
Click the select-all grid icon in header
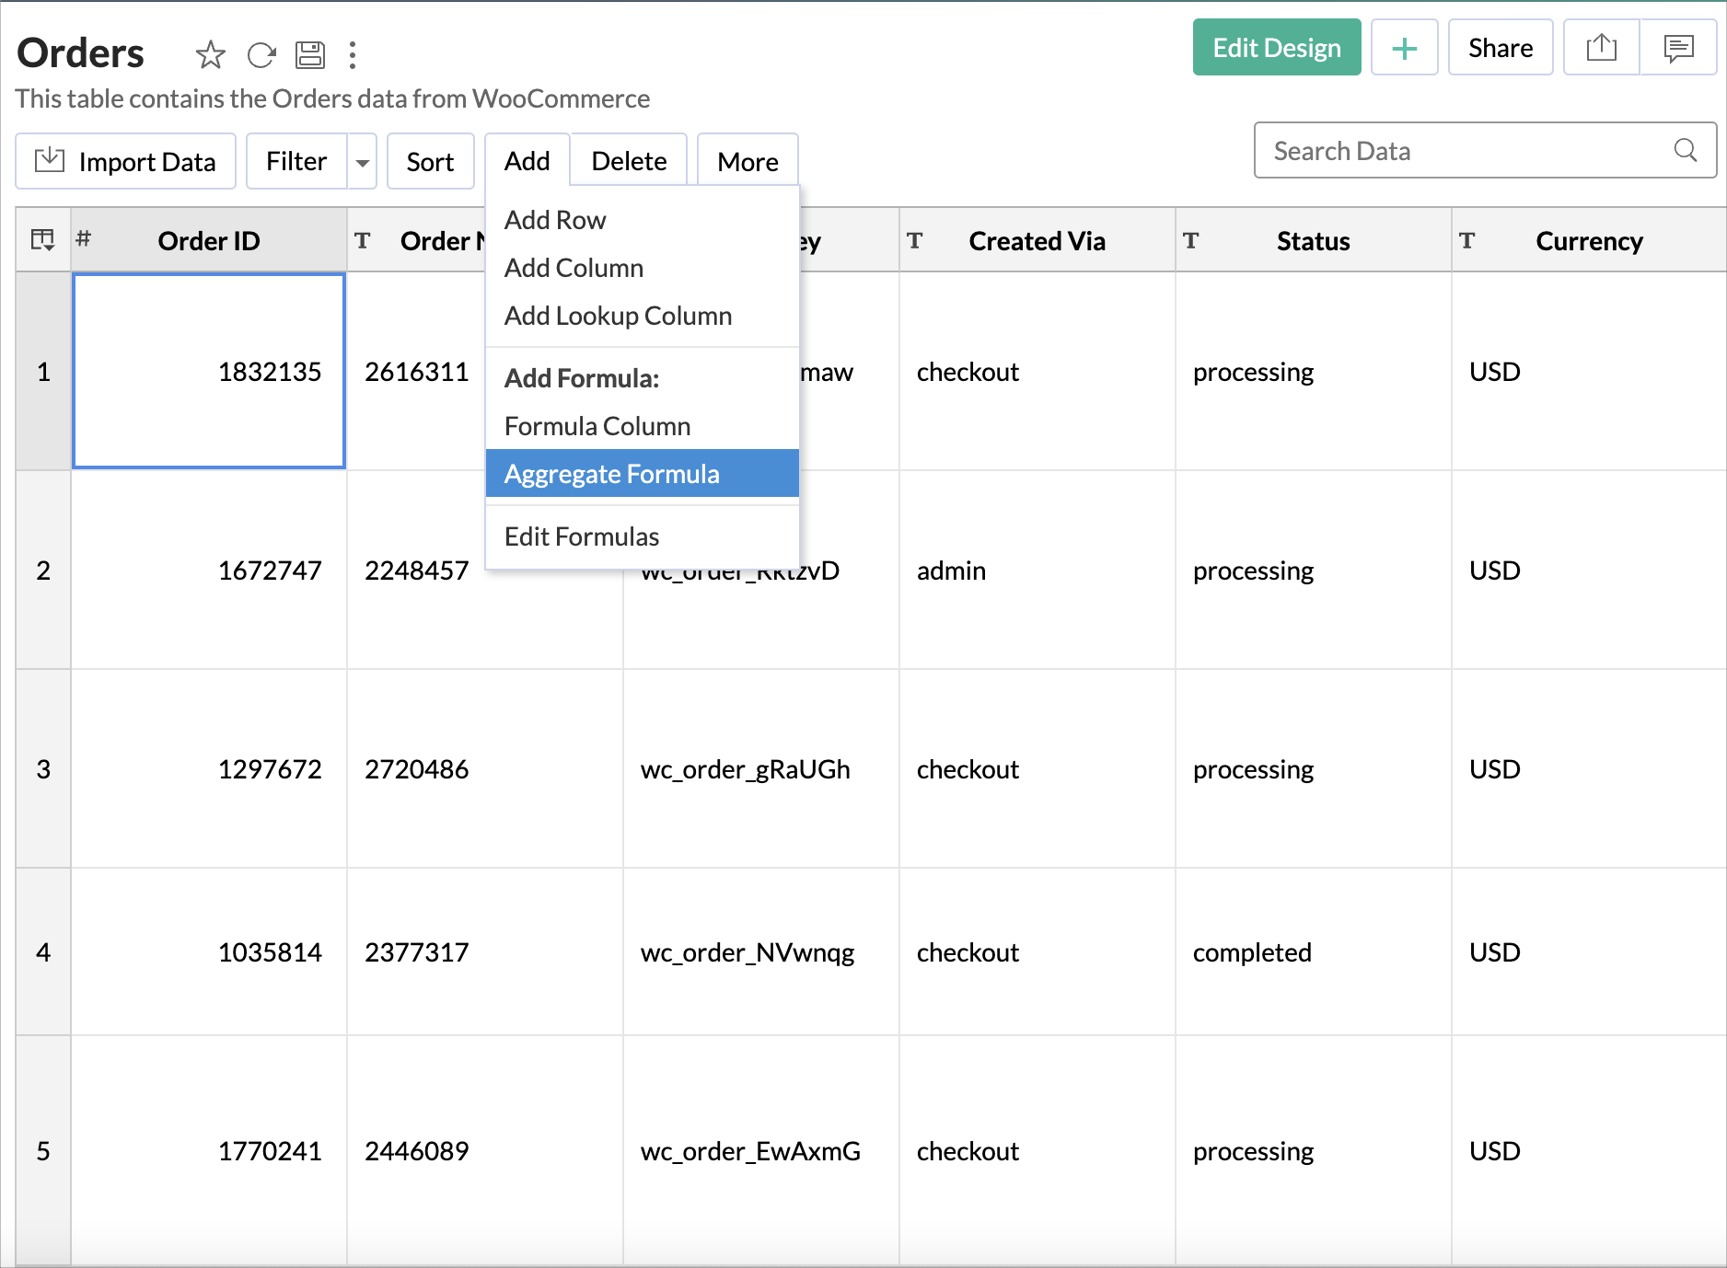[x=42, y=239]
